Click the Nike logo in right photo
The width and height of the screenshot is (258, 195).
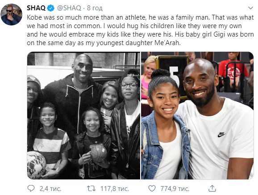click(222, 134)
